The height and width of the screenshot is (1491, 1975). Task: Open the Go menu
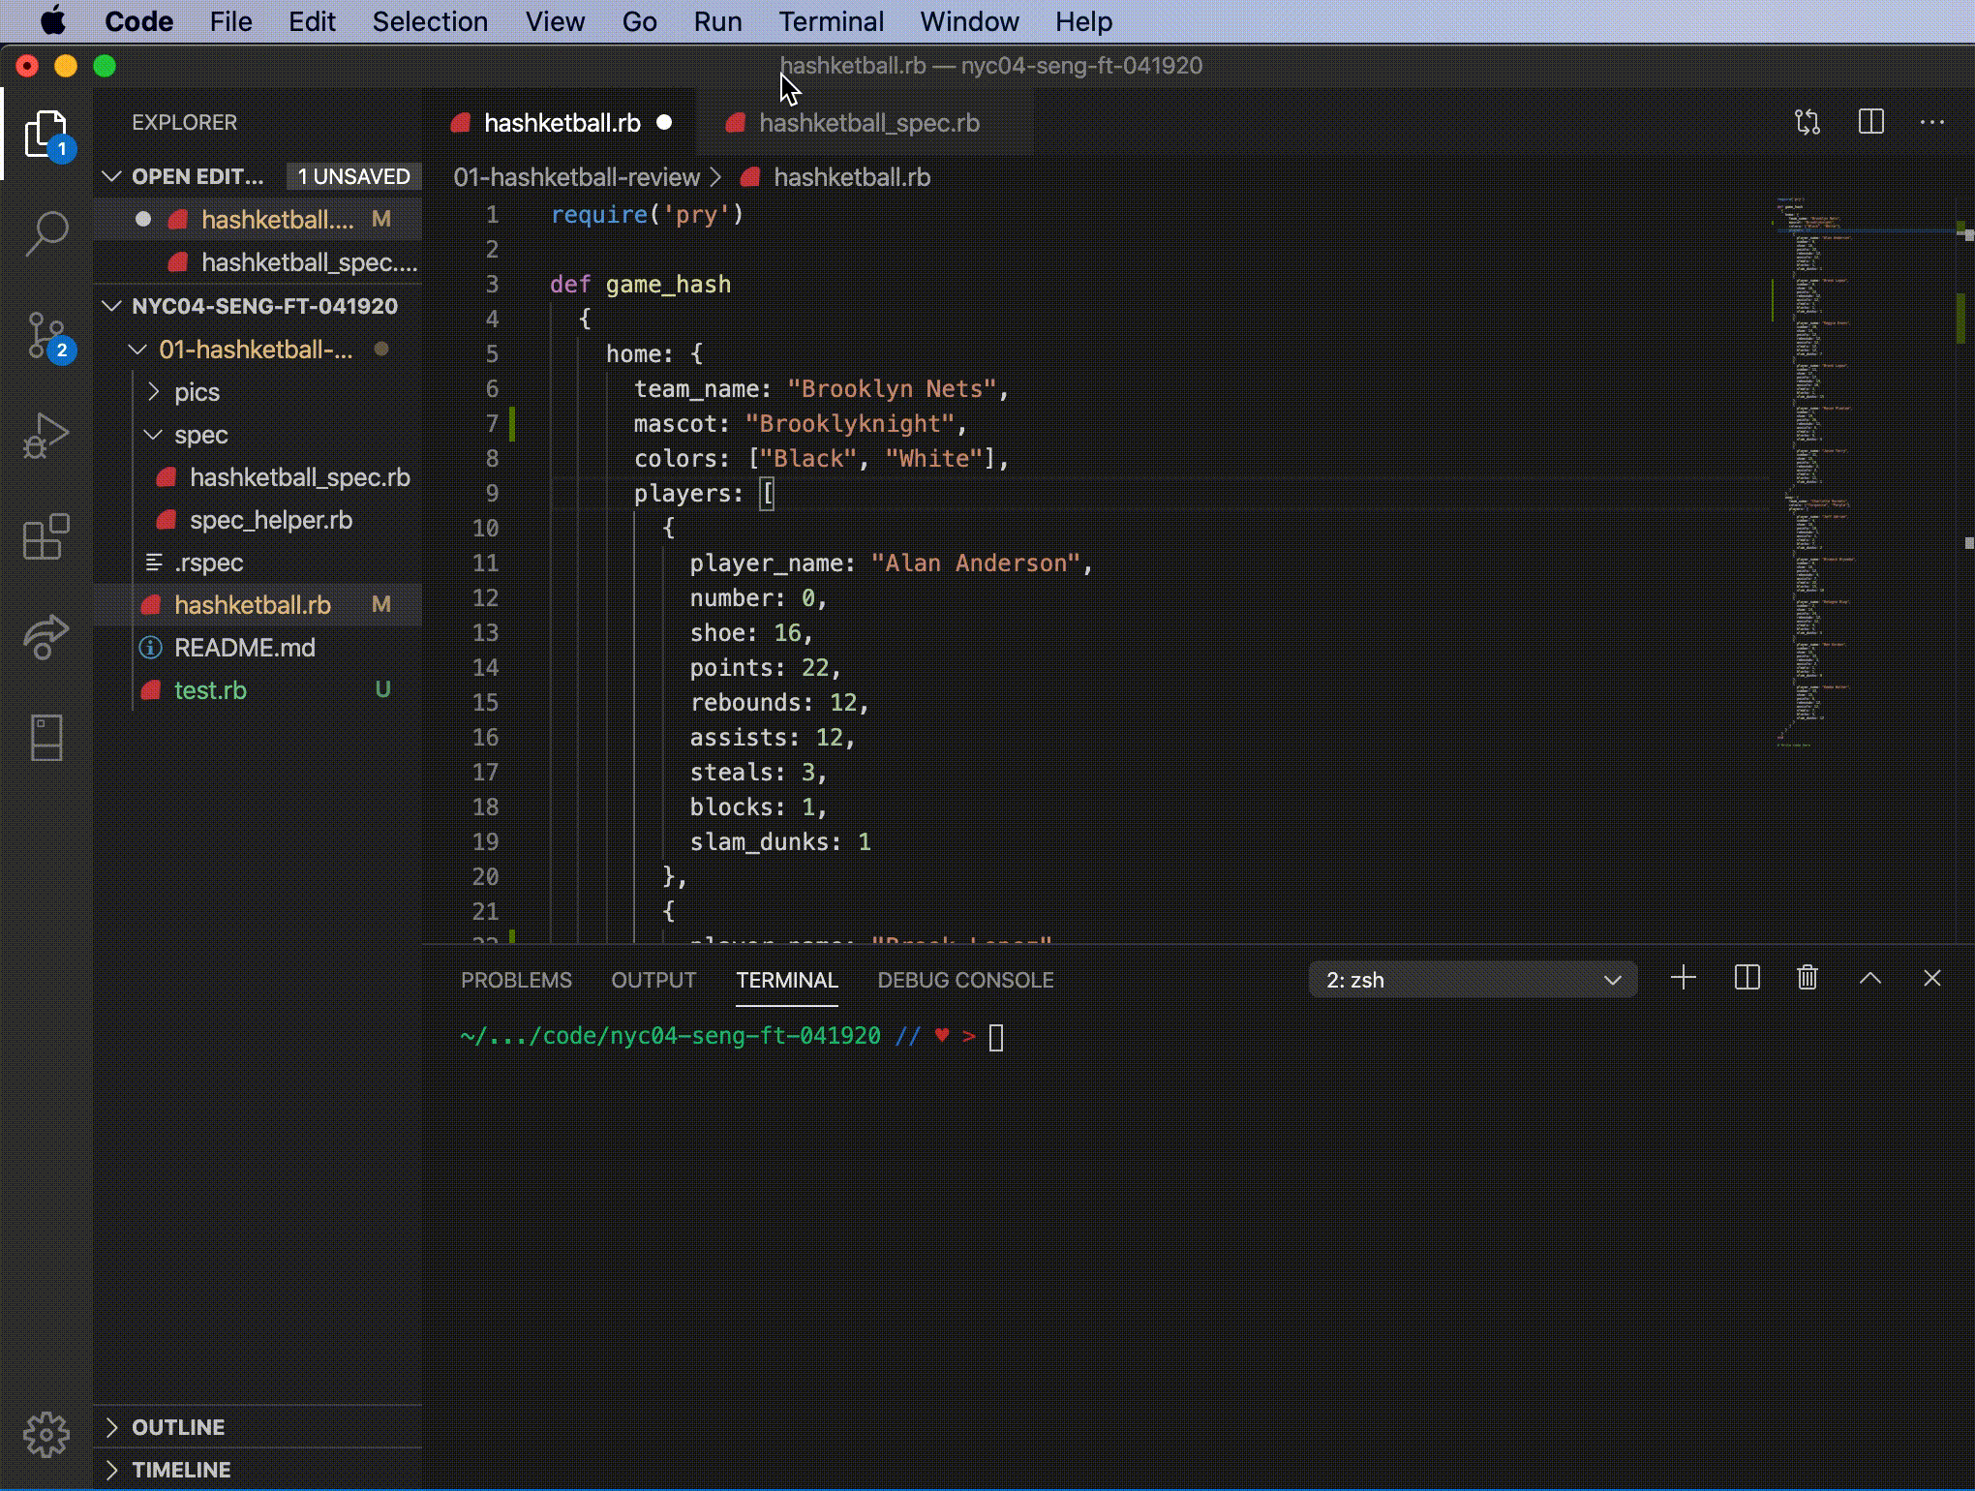point(639,21)
